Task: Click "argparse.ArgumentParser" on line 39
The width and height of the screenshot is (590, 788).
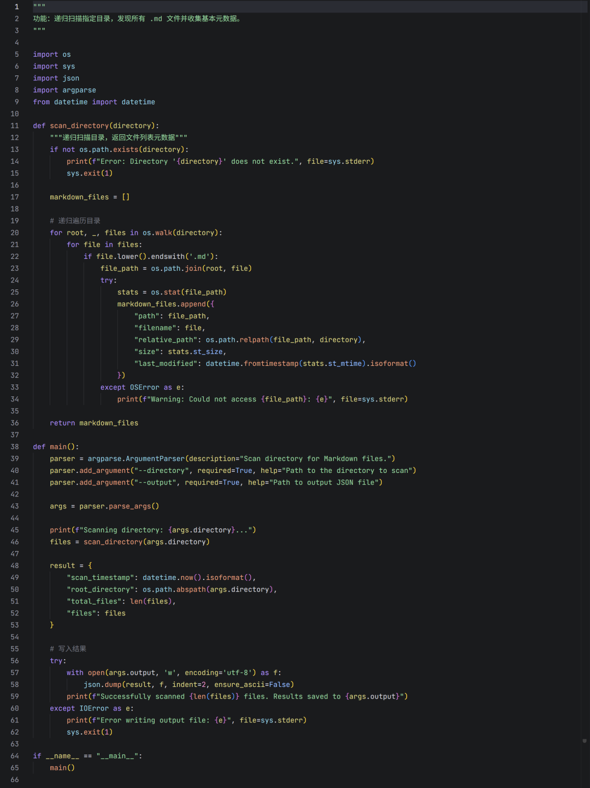Action: (136, 459)
